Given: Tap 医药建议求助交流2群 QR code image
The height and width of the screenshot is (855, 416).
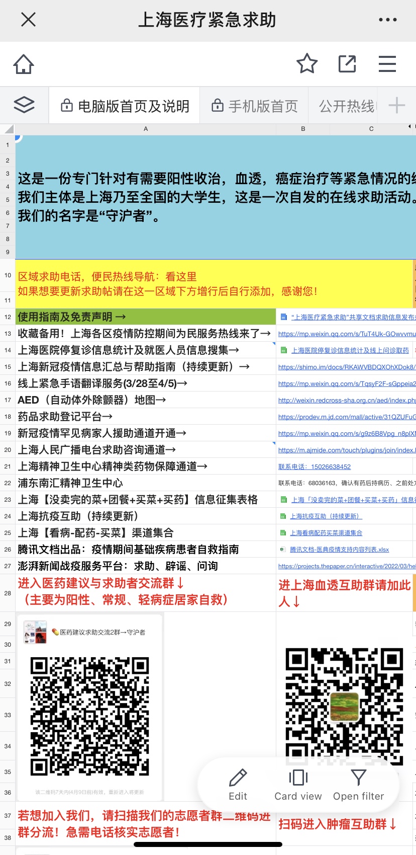Looking at the screenshot, I should [x=90, y=716].
